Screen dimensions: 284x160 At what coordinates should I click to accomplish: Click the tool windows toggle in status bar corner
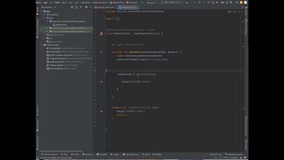(x=37, y=158)
